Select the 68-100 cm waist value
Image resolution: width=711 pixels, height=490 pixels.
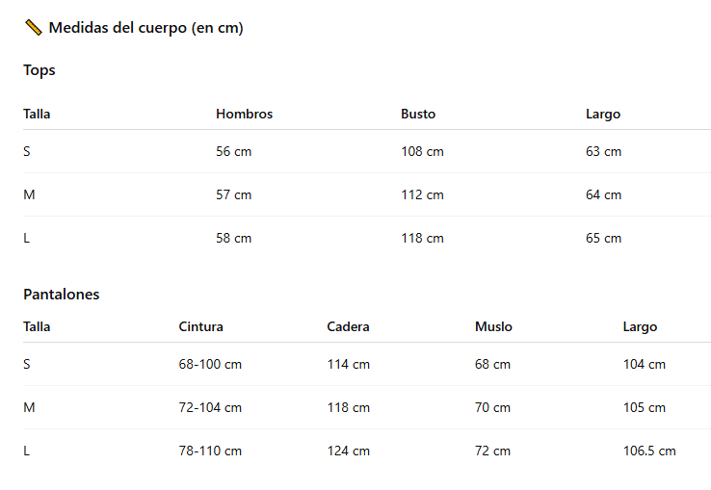click(210, 365)
